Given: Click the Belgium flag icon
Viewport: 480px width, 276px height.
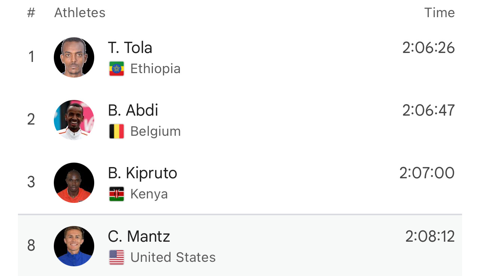Looking at the screenshot, I should point(117,132).
